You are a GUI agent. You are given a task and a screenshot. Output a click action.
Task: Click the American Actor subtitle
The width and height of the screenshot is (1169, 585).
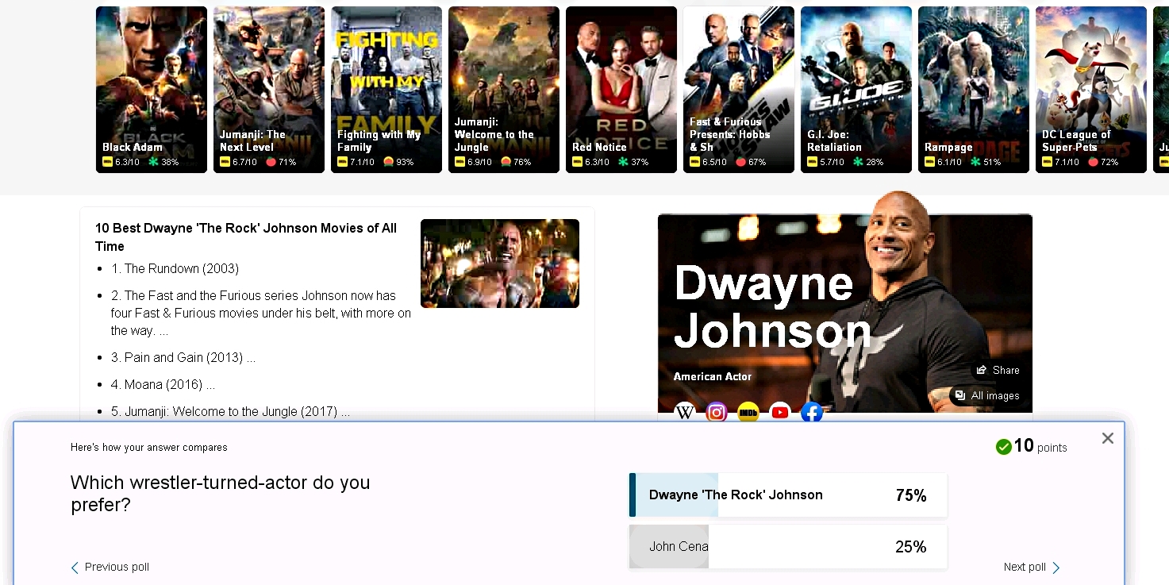click(713, 376)
